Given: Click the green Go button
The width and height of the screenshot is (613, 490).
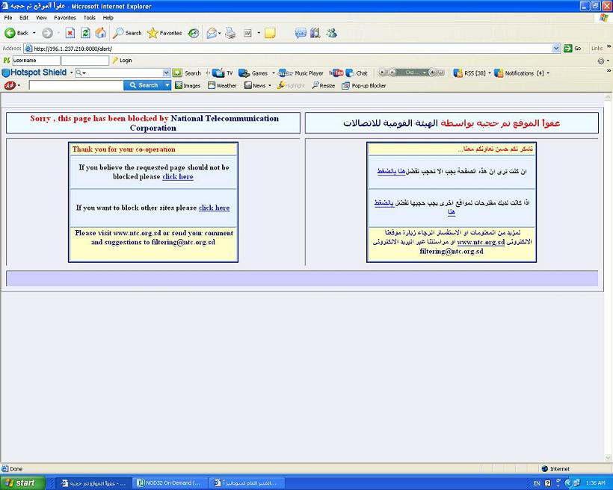Looking at the screenshot, I should [x=573, y=49].
